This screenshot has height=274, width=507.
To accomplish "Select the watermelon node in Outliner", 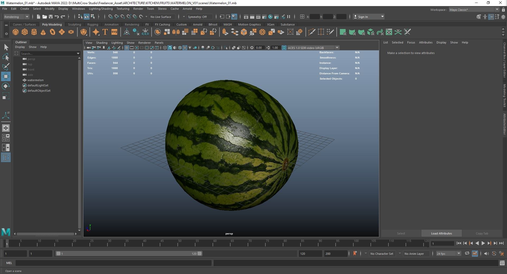I will (35, 80).
